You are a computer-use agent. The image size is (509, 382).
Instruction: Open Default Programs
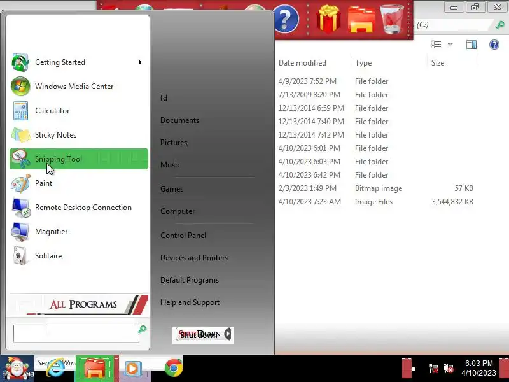click(190, 280)
